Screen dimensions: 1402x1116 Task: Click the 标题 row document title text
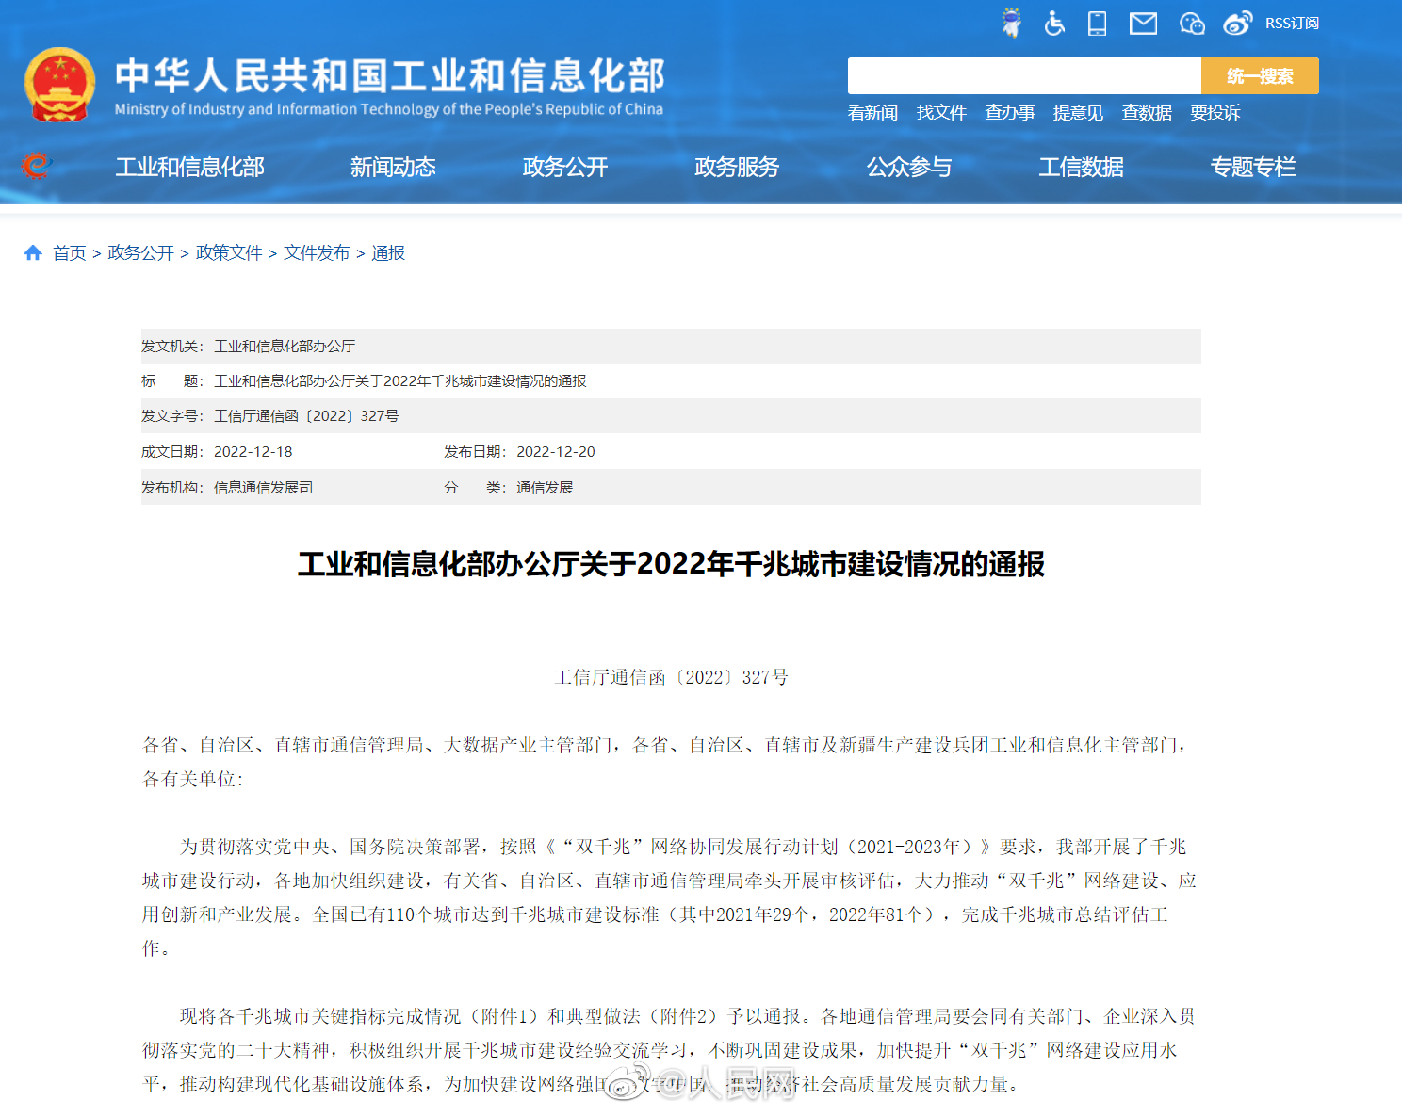tap(400, 380)
